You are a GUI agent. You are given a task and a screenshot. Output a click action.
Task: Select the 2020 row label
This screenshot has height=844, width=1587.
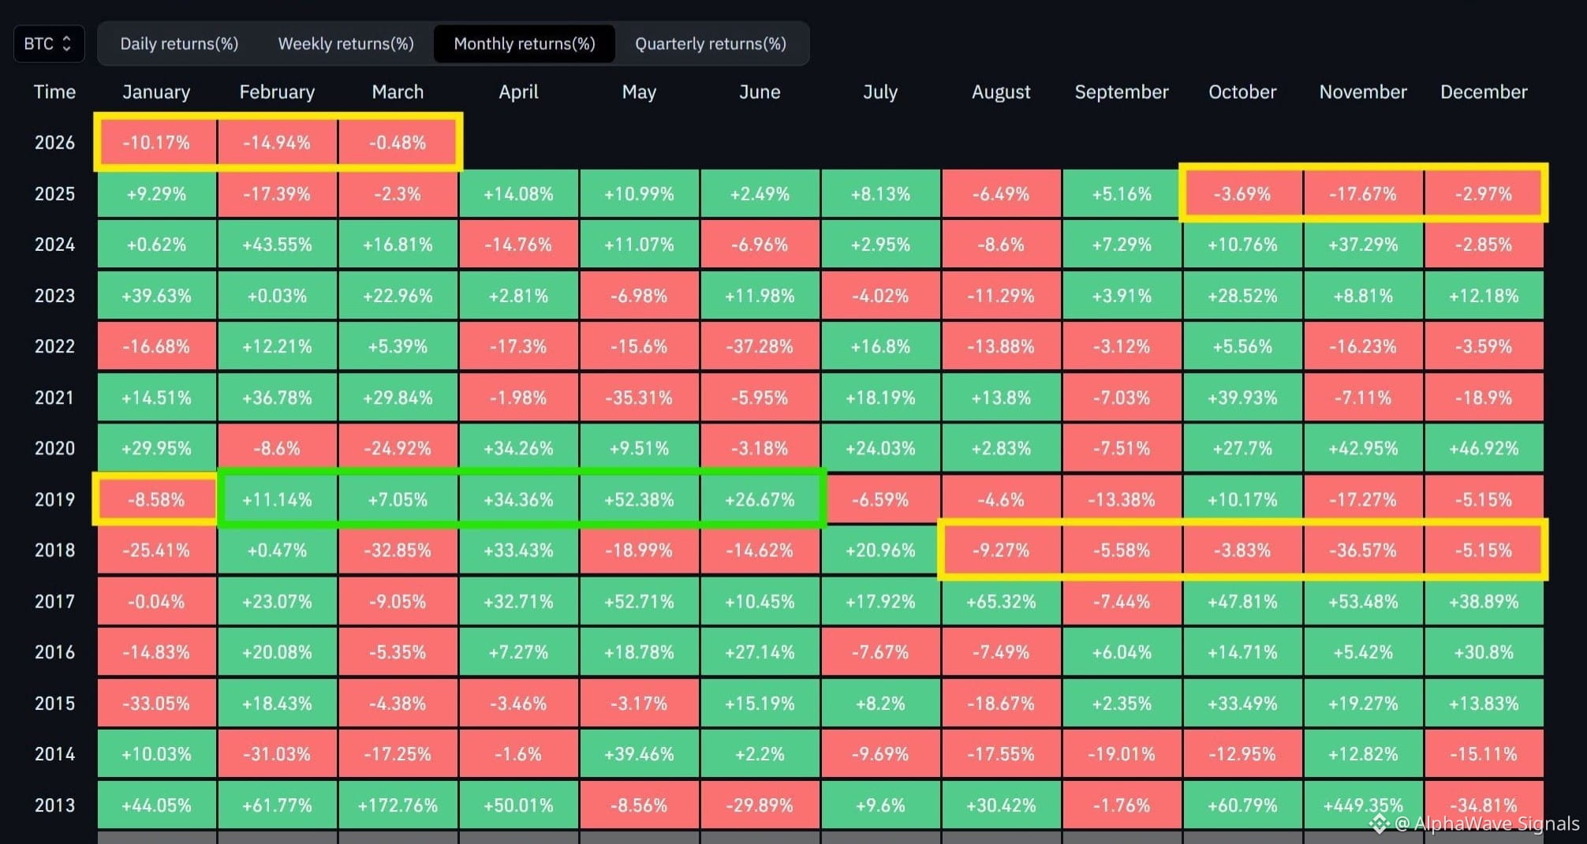point(54,448)
